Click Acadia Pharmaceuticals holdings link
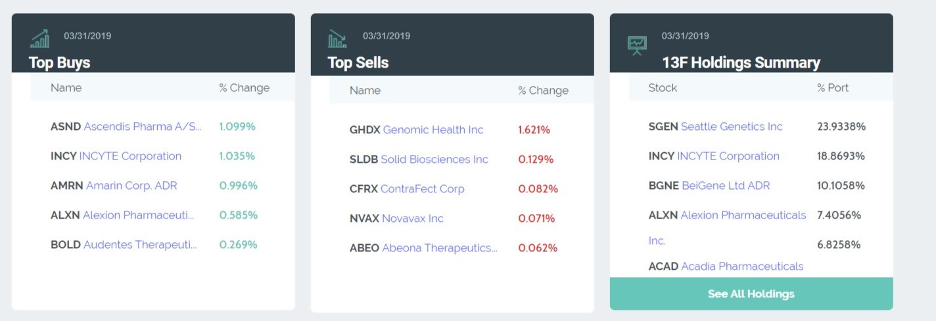 742,266
